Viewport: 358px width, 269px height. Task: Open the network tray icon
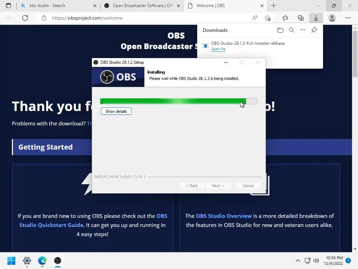coord(308,261)
